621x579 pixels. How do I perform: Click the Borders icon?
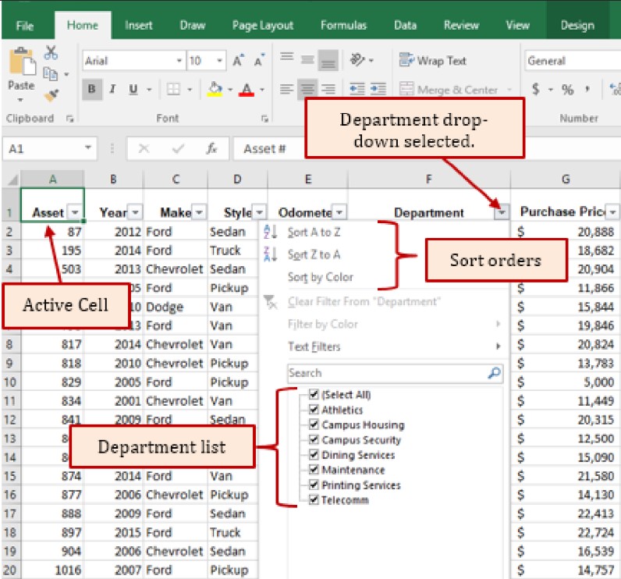coord(173,89)
